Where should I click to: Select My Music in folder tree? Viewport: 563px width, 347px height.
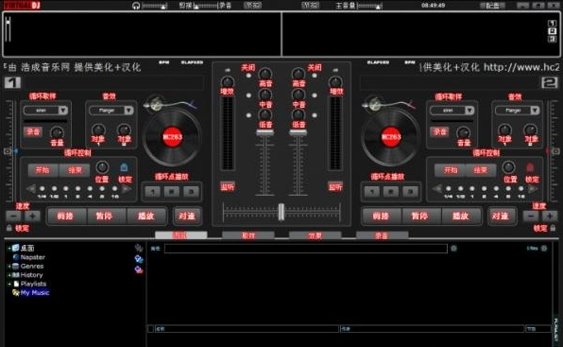(x=34, y=293)
